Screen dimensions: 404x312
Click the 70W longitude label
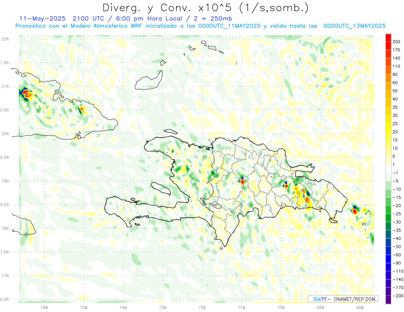click(281, 308)
